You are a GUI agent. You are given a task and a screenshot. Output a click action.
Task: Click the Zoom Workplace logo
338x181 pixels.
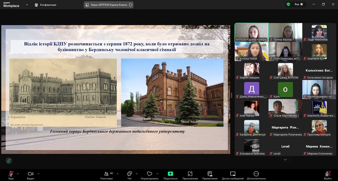(11, 5)
